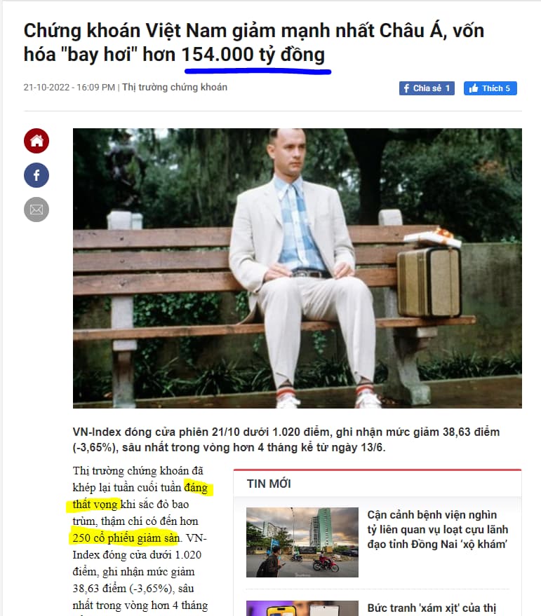The height and width of the screenshot is (616, 541).
Task: Open article Bức tranh 'xám xịt' của thị
Action: point(432,608)
